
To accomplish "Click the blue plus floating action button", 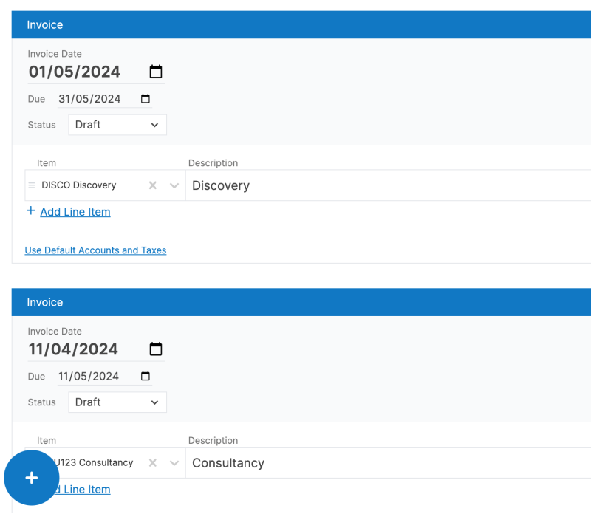I will pyautogui.click(x=31, y=478).
